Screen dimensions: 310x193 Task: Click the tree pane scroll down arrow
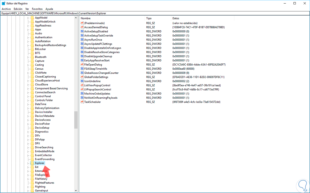pyautogui.click(x=76, y=191)
